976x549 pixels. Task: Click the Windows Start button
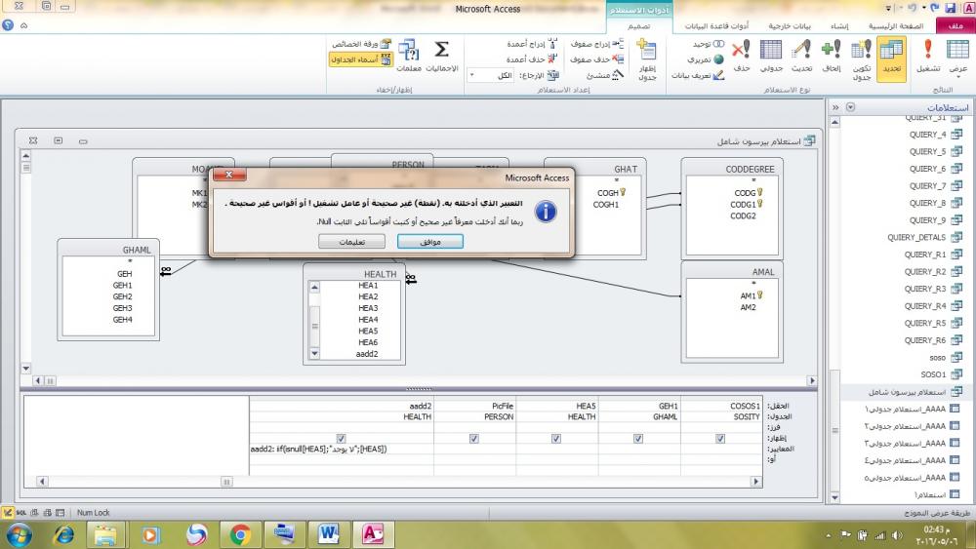coord(19,534)
